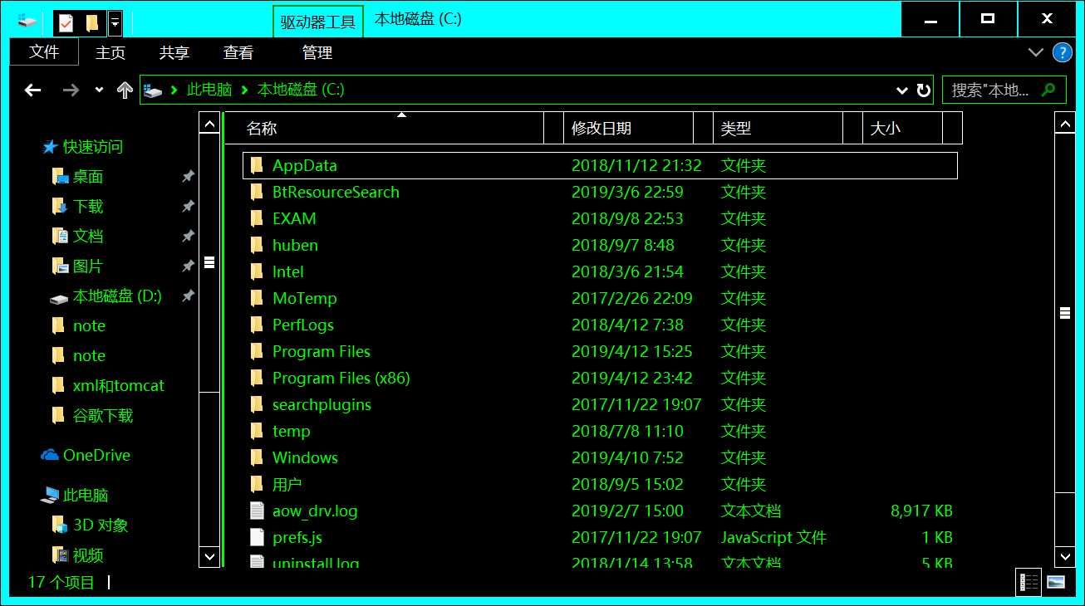Sort by the 大小 column header
The height and width of the screenshot is (606, 1085).
coord(902,128)
